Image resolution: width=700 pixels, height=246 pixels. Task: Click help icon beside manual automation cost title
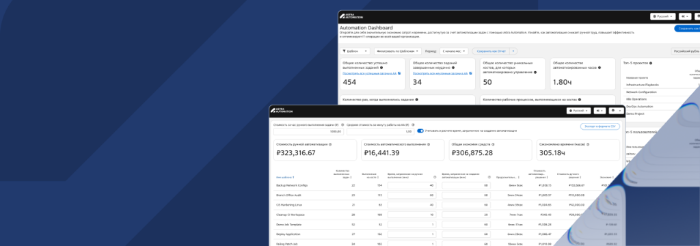pyautogui.click(x=330, y=145)
